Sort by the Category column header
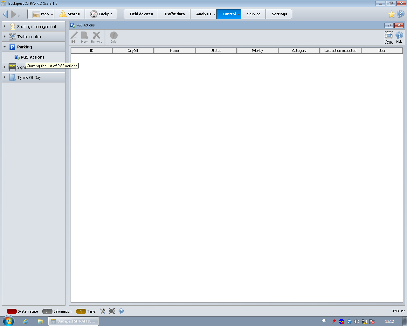This screenshot has height=326, width=407. [299, 51]
